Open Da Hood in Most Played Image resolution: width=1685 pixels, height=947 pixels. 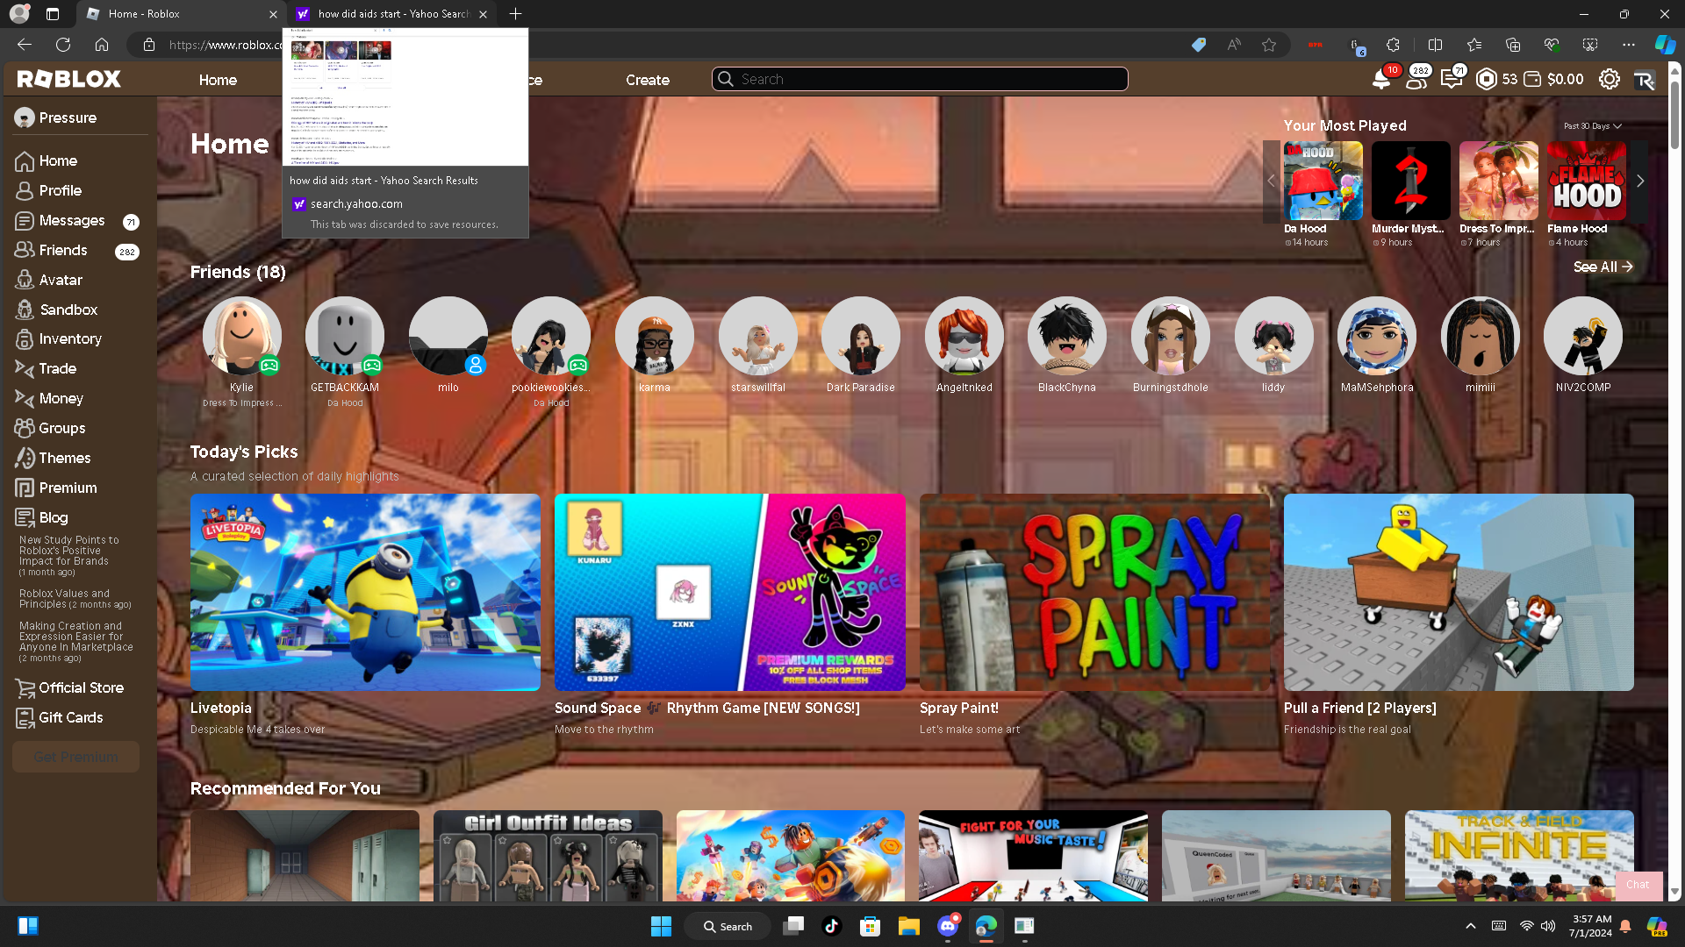pos(1323,181)
